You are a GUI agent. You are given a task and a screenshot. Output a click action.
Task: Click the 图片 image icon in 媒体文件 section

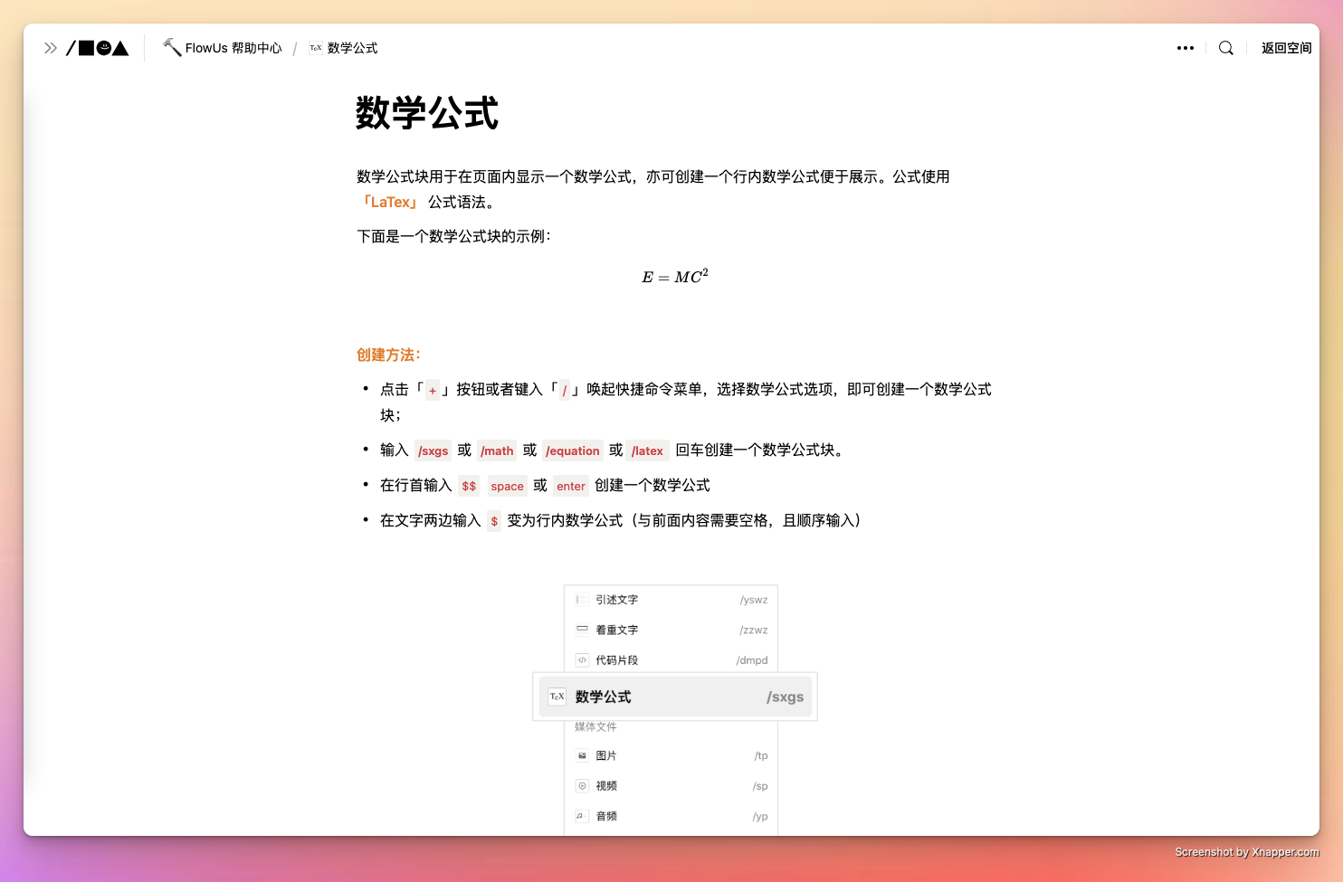[582, 755]
